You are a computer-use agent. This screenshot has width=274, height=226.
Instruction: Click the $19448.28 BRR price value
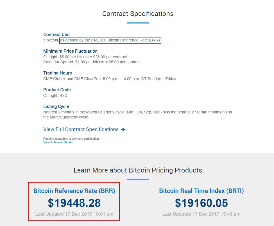tap(74, 203)
